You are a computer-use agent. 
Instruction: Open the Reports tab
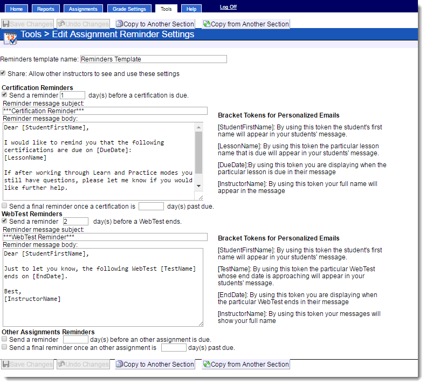(46, 9)
